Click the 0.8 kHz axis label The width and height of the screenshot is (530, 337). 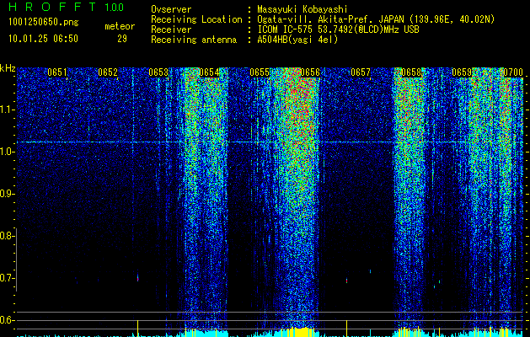coord(7,236)
